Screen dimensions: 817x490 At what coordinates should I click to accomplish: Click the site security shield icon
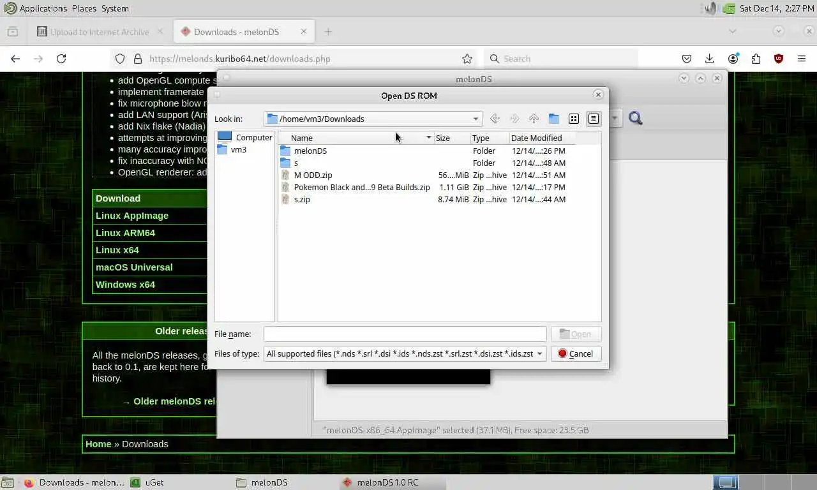(119, 59)
